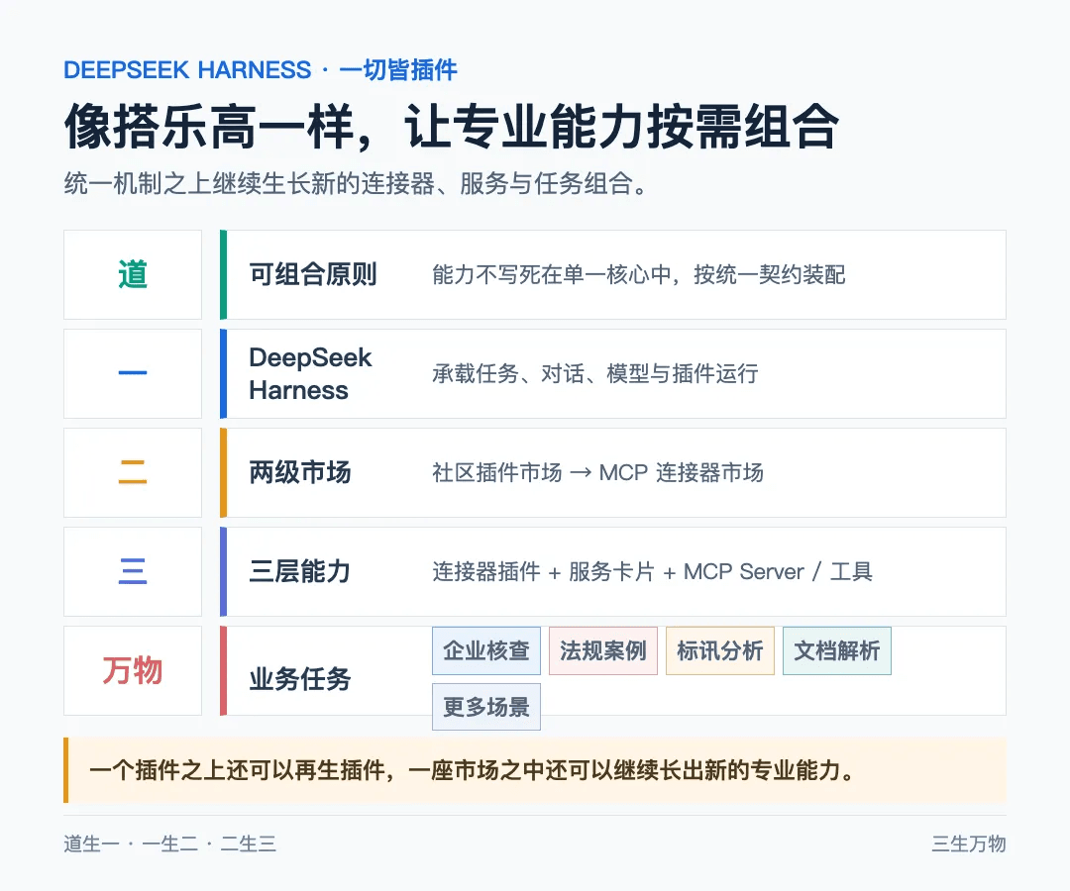Image resolution: width=1070 pixels, height=891 pixels.
Task: Click the blue header "DEEPSEEK HARNESS · 一切皆插件"
Action: [260, 69]
